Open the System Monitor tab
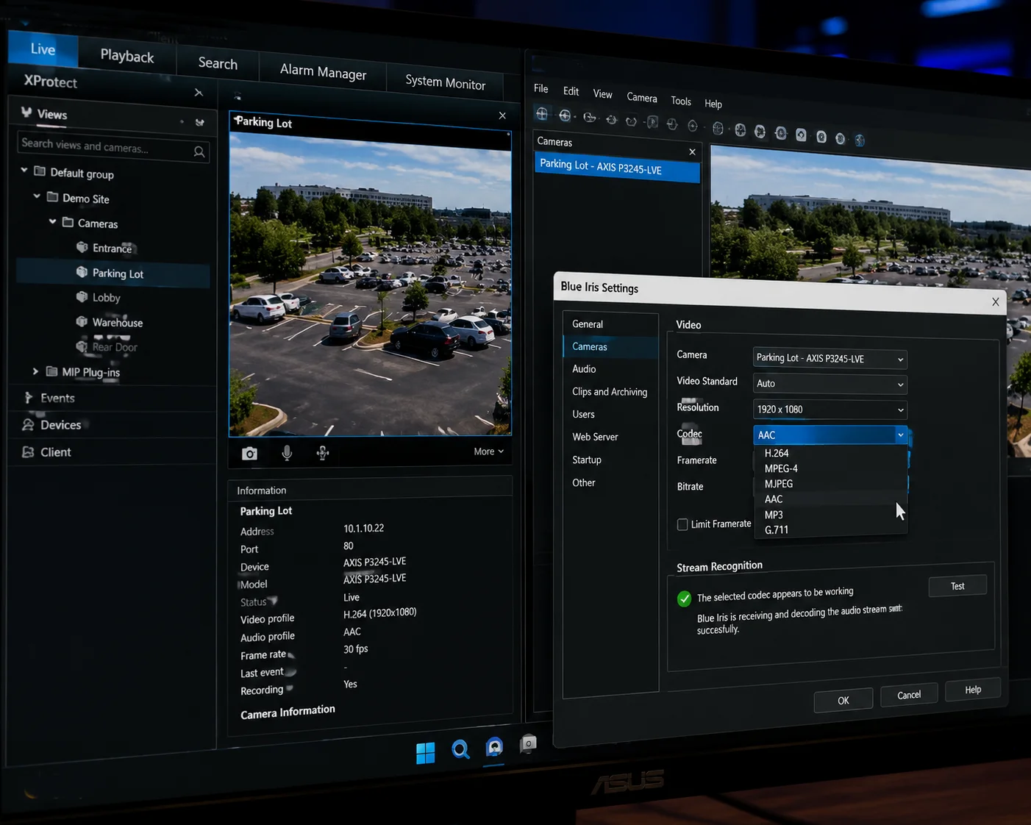The width and height of the screenshot is (1031, 825). tap(445, 82)
